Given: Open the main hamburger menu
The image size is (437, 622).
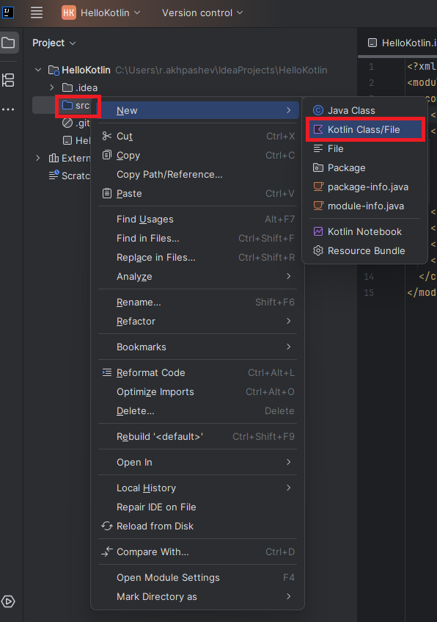Looking at the screenshot, I should coord(37,12).
